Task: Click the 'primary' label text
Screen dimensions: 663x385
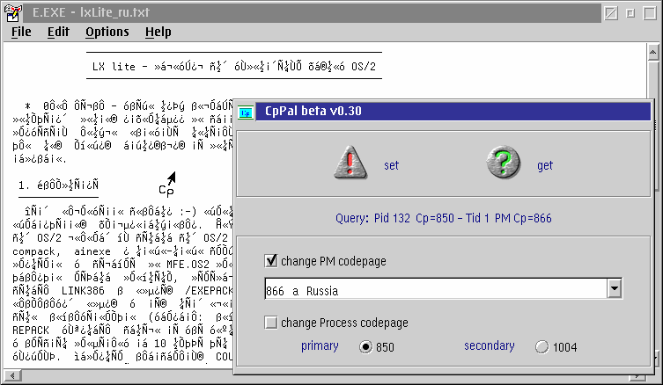Action: pos(320,345)
